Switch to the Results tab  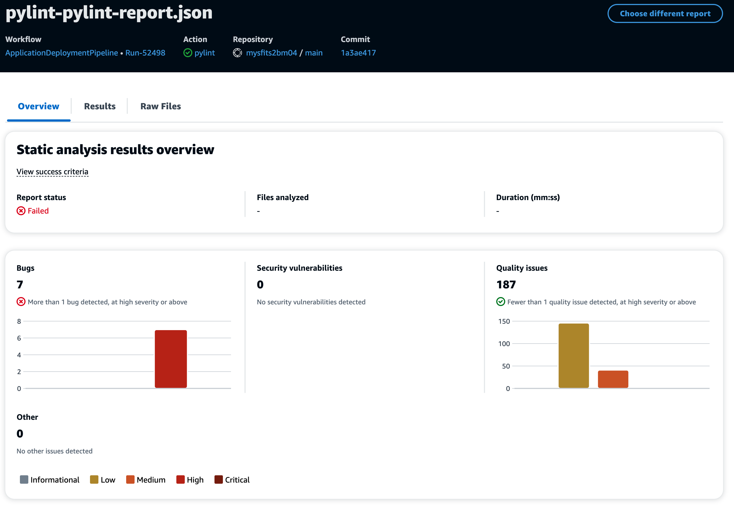pyautogui.click(x=99, y=106)
